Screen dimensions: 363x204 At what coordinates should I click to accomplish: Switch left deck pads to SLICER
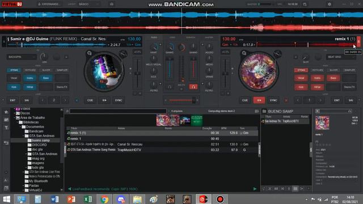click(x=46, y=70)
